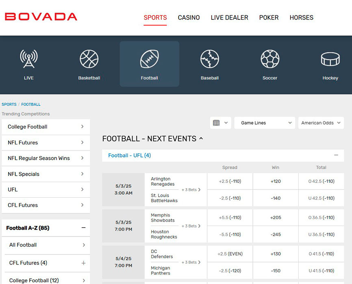Switch to the CASINO tab
The width and height of the screenshot is (352, 284).
(x=189, y=17)
